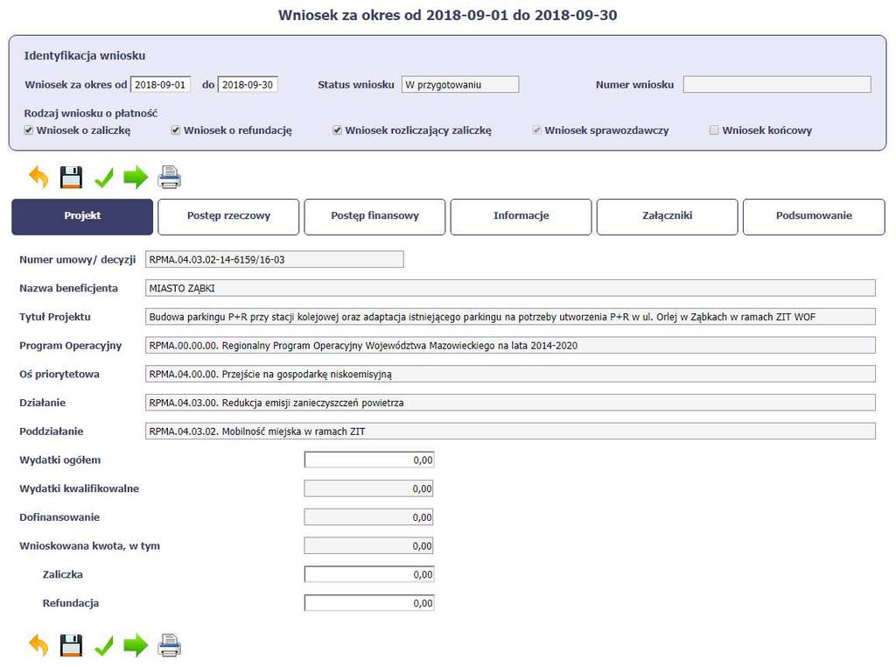
Task: Click the Oś priorytetowa field
Action: pos(510,374)
